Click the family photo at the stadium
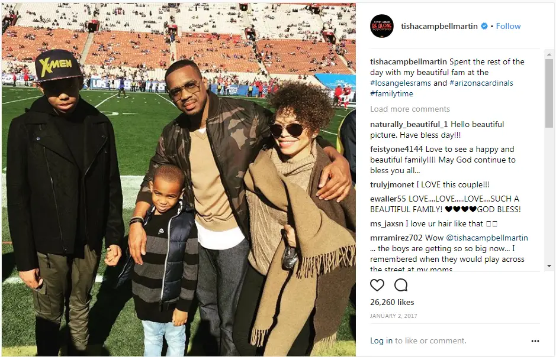Viewport: 556px width, 357px height. click(179, 179)
